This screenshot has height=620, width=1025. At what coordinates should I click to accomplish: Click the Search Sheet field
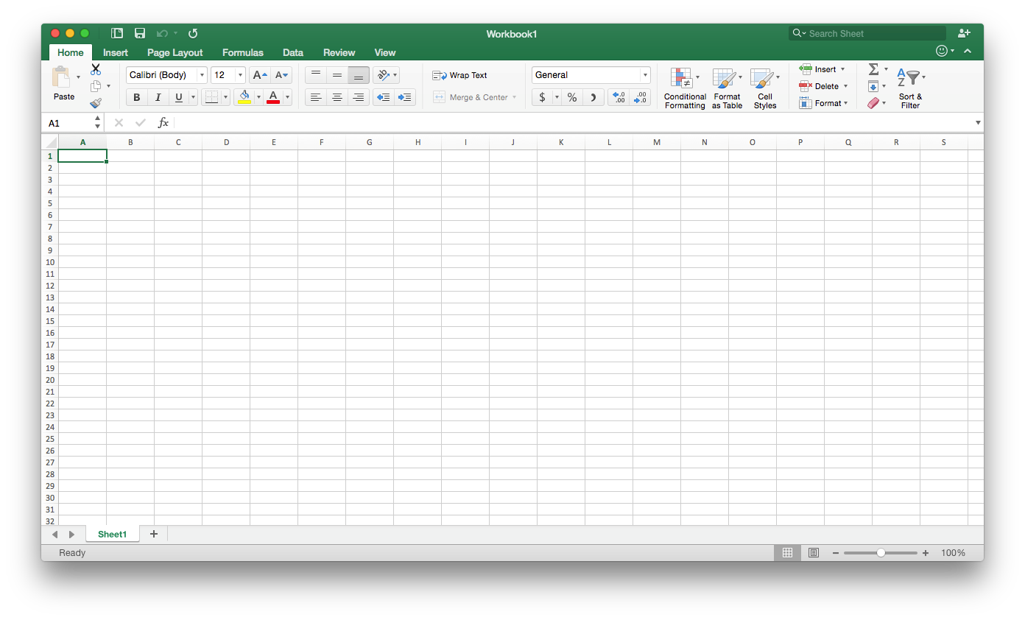867,33
